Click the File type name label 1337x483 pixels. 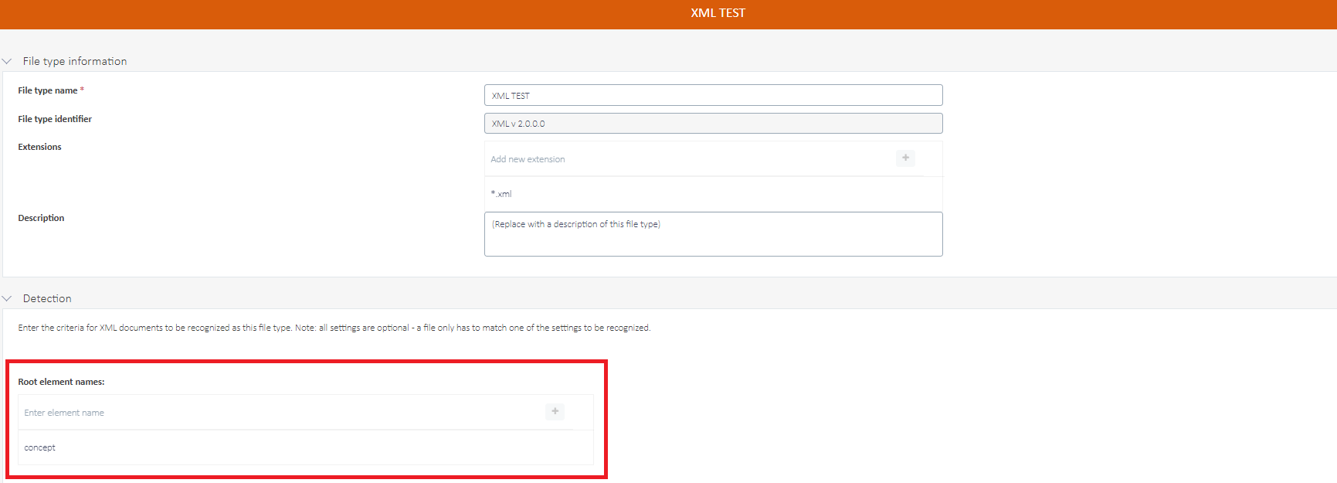point(48,90)
